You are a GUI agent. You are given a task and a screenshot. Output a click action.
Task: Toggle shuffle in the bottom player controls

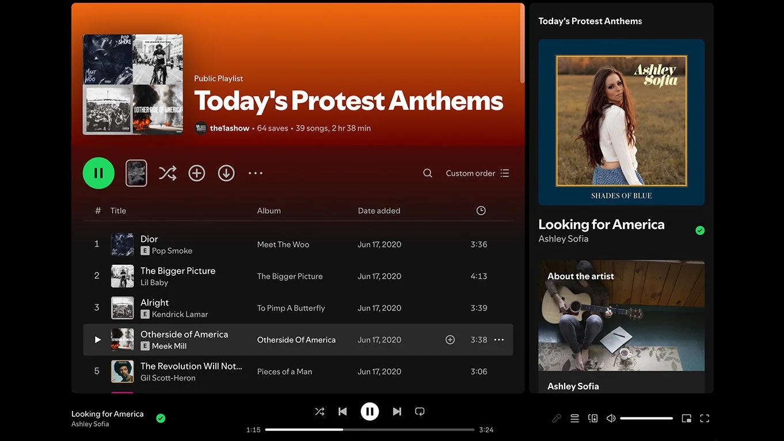click(x=319, y=412)
